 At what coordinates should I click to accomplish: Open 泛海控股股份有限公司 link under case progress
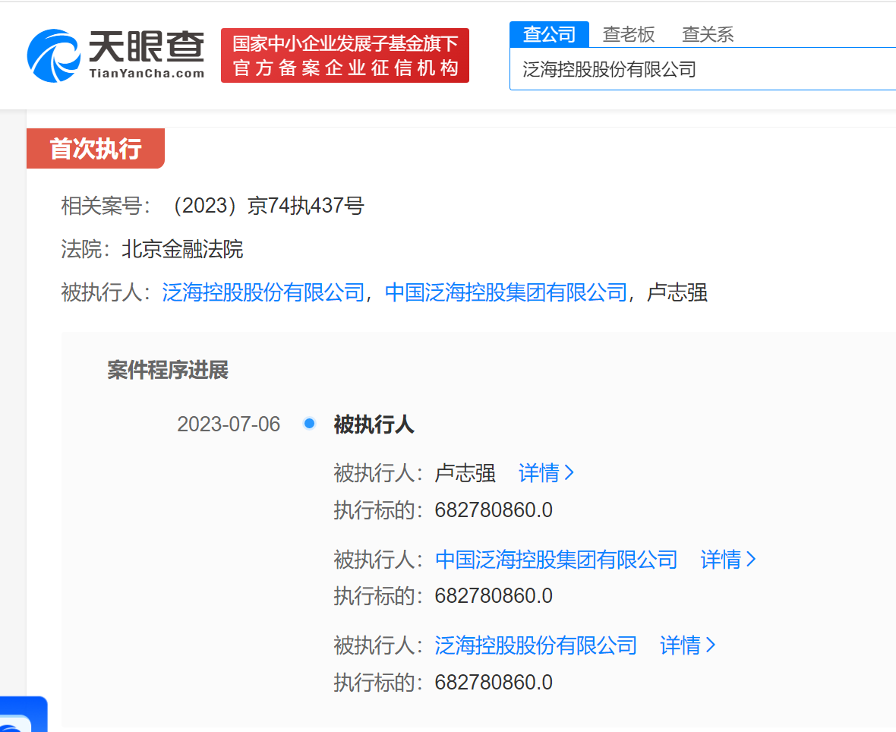pos(535,645)
